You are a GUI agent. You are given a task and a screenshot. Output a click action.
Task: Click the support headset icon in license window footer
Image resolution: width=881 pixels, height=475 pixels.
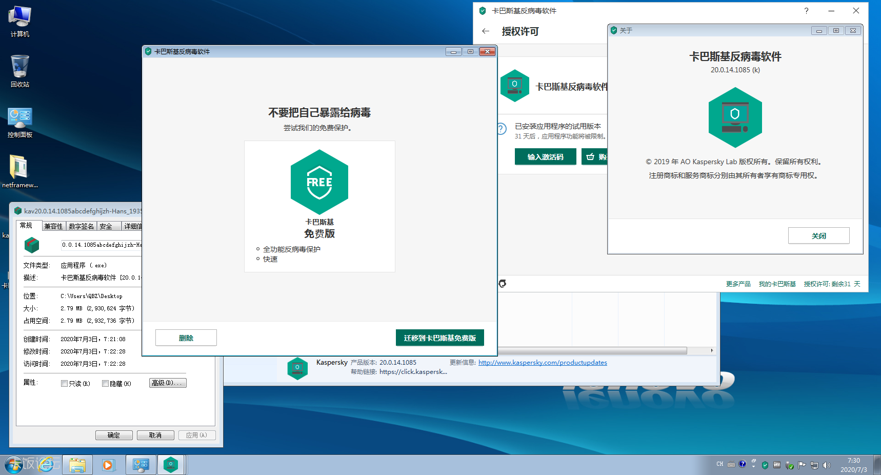tap(503, 284)
